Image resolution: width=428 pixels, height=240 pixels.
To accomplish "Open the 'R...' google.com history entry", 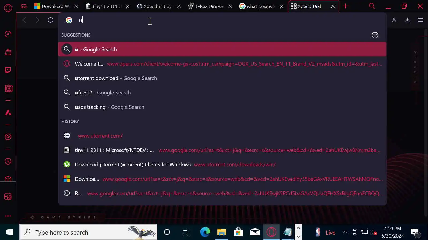I will pos(222,193).
